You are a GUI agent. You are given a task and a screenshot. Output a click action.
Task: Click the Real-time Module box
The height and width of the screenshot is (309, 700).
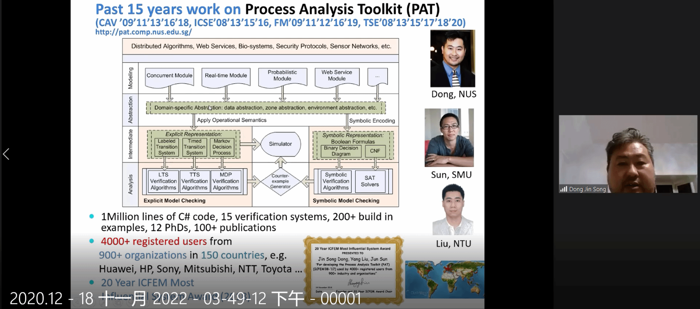(226, 76)
